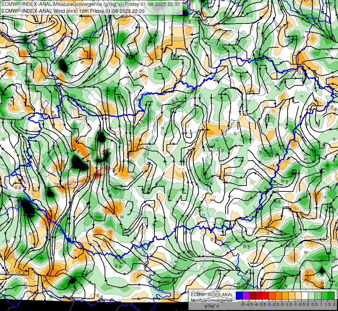The height and width of the screenshot is (311, 338).
Task: Click legend tick value '-2.5'
Action: click(275, 304)
